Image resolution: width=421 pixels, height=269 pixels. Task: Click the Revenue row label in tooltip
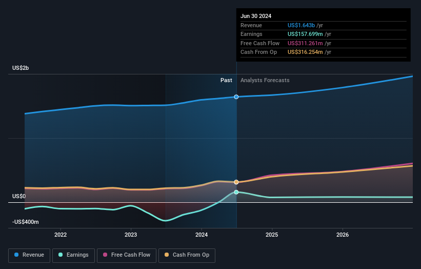(251, 25)
